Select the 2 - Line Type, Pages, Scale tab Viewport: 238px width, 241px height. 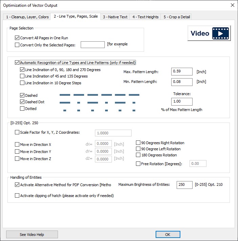[x=76, y=16]
